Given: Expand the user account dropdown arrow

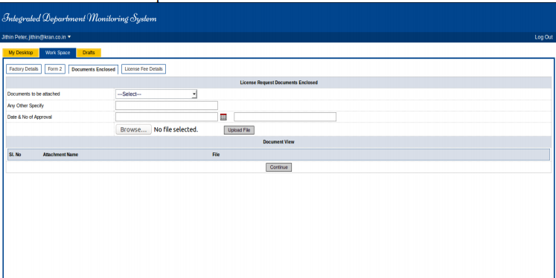Looking at the screenshot, I should point(69,37).
